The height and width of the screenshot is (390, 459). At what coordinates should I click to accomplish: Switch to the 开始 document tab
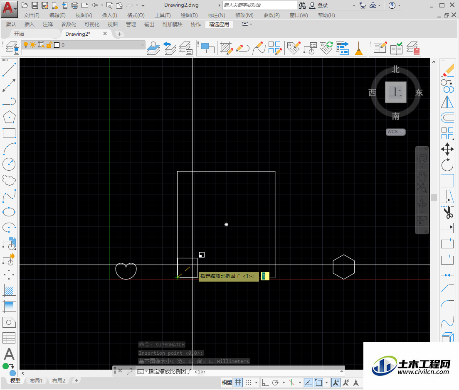click(x=19, y=34)
